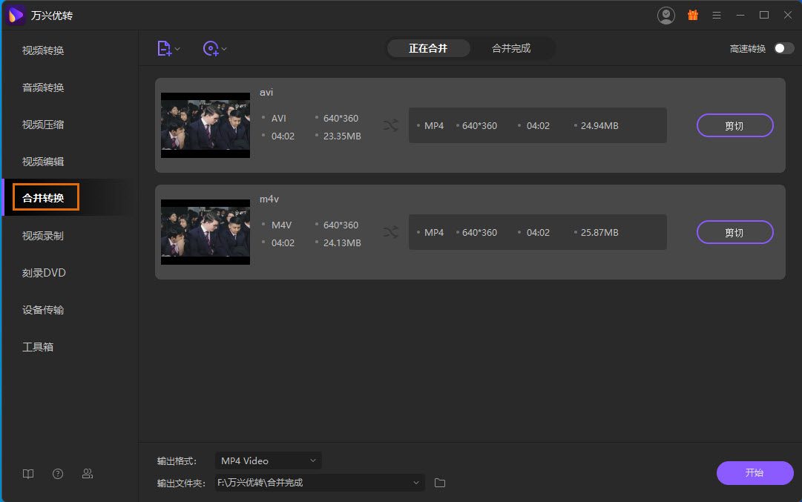The height and width of the screenshot is (502, 802).
Task: Open output folder browse icon
Action: pos(440,483)
